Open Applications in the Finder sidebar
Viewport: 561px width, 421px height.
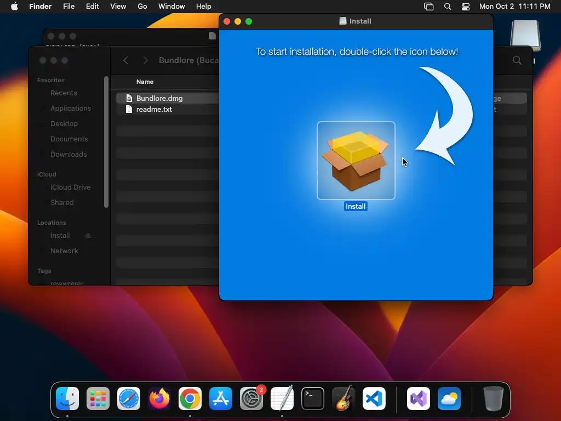[71, 108]
